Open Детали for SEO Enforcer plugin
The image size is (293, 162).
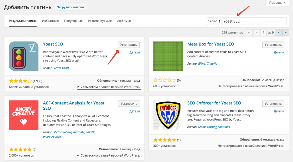pos(279,111)
